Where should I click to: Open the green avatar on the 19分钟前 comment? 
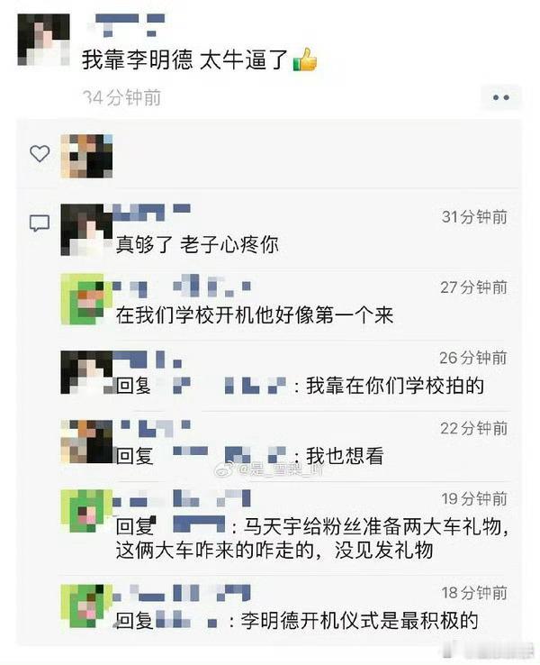[86, 511]
